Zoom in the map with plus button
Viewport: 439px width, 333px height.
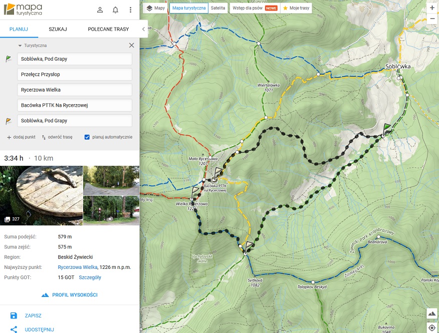point(432,8)
